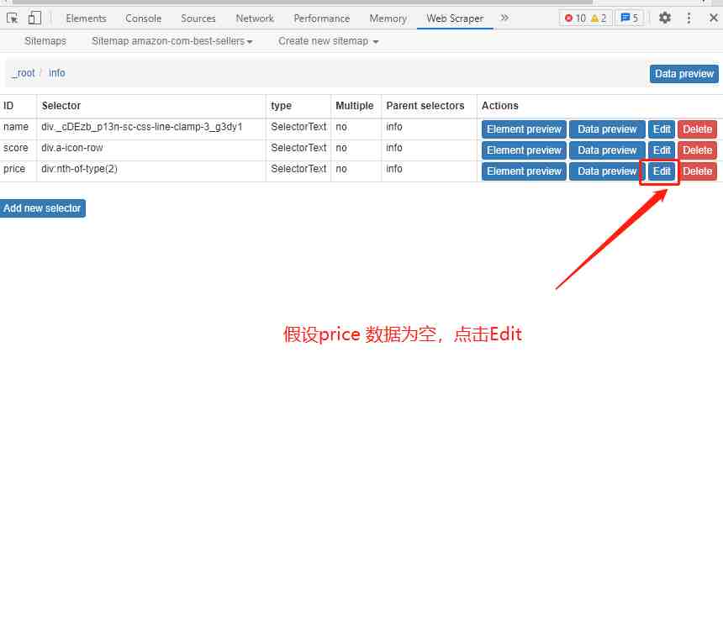
Task: Expand the Create new sitemap dropdown
Action: 329,41
